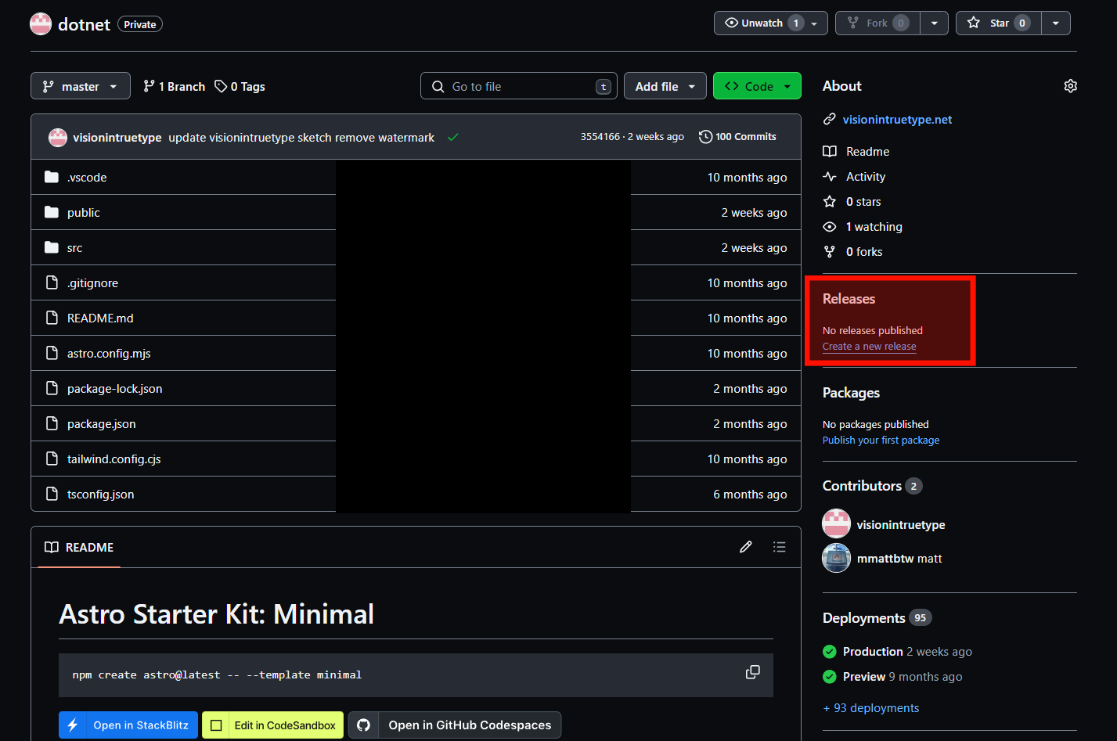View all 93 deployments
The image size is (1117, 741).
coord(871,707)
